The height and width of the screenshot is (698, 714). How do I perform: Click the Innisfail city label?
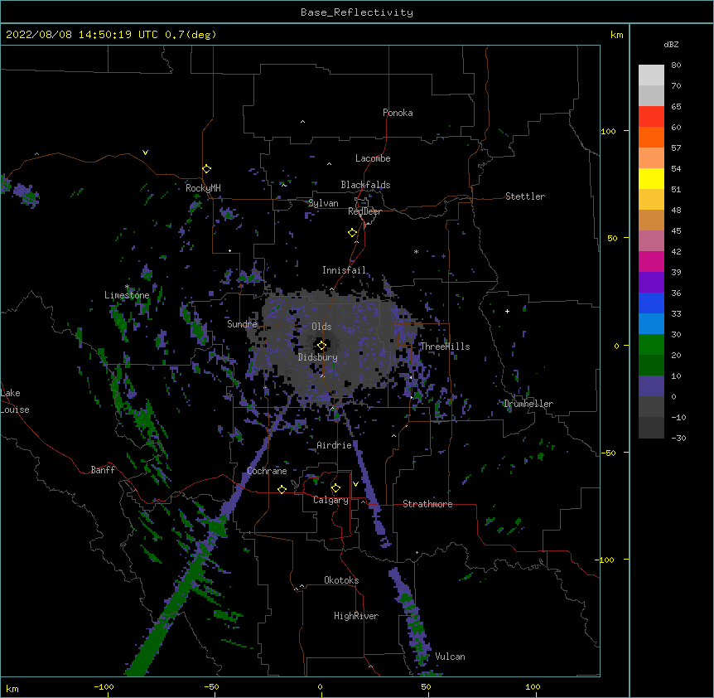[344, 270]
